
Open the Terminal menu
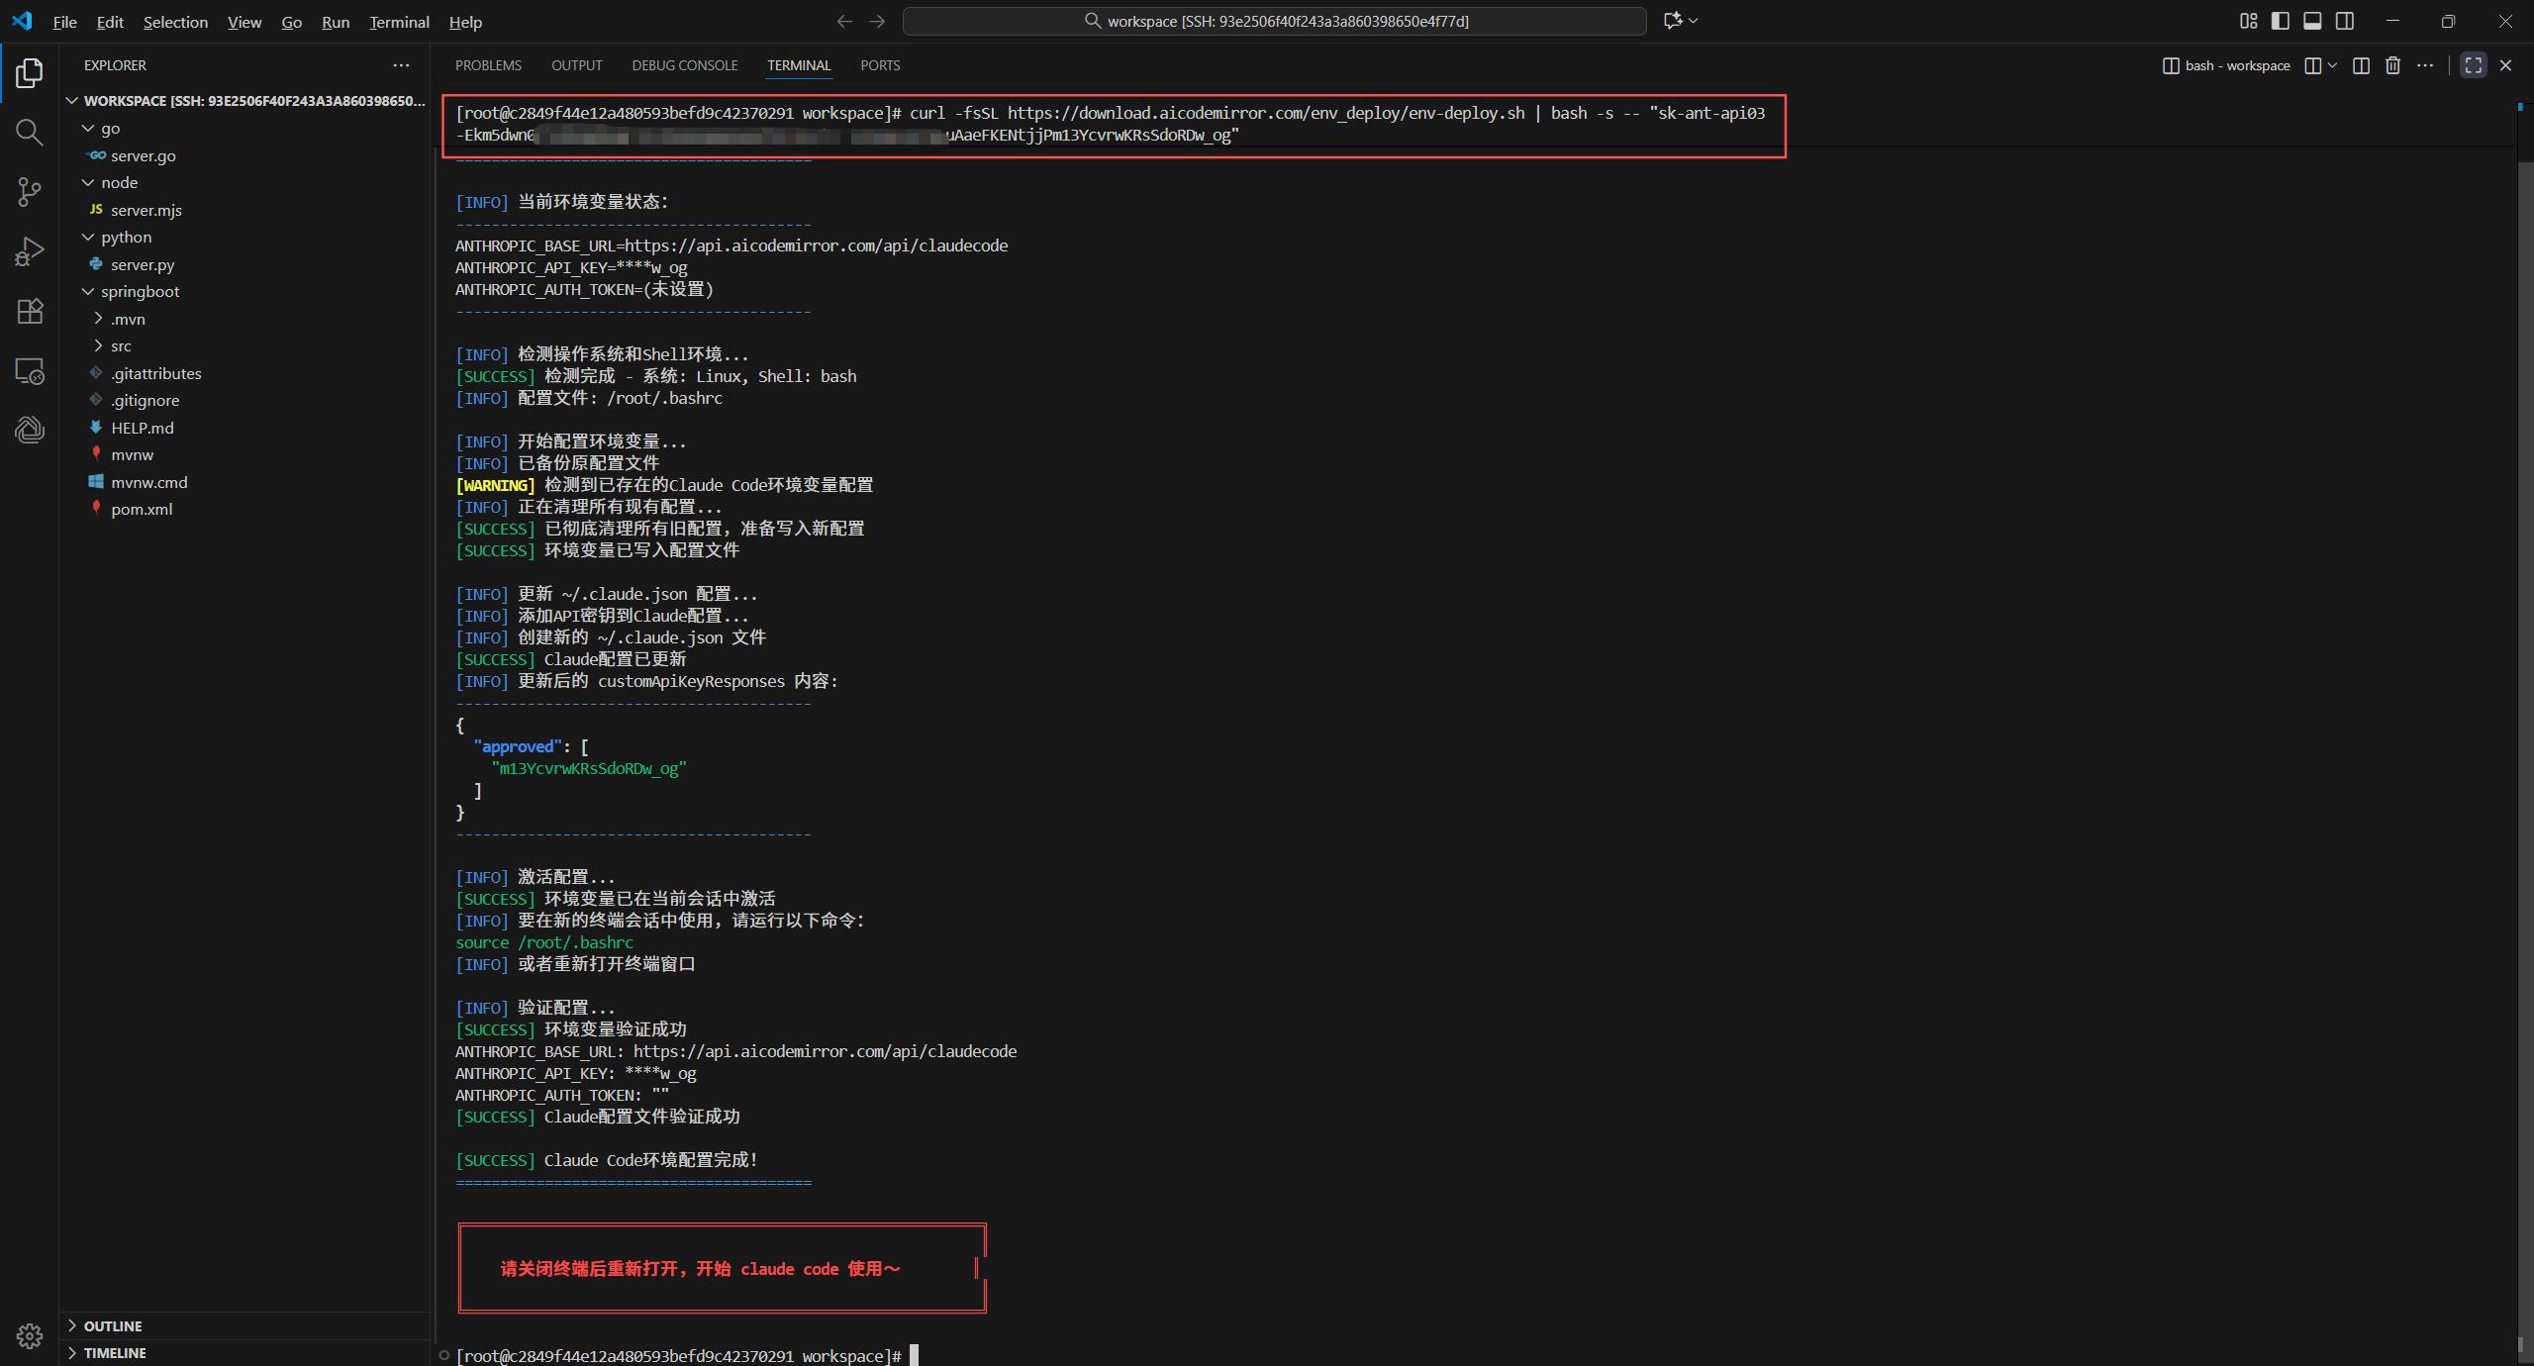pos(398,21)
